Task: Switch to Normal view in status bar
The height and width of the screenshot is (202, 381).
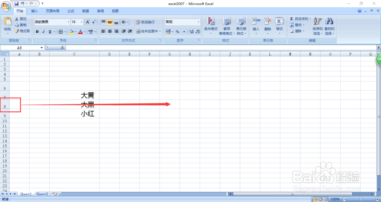Action: pyautogui.click(x=315, y=199)
